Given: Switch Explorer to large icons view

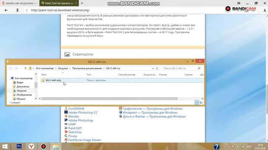Looking at the screenshot, I should point(201,102).
